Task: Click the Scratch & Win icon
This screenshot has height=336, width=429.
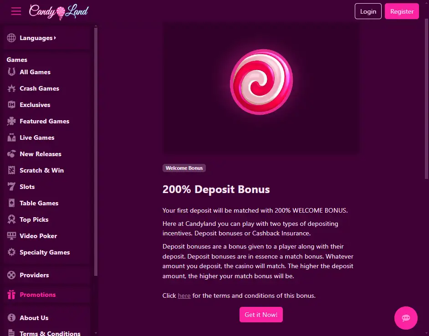Action: pyautogui.click(x=11, y=170)
